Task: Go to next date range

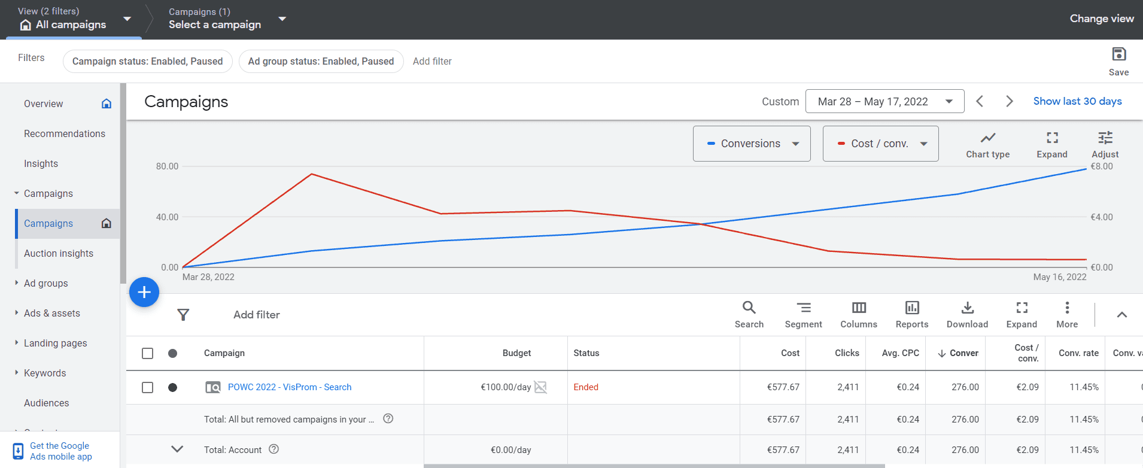Action: point(1010,101)
